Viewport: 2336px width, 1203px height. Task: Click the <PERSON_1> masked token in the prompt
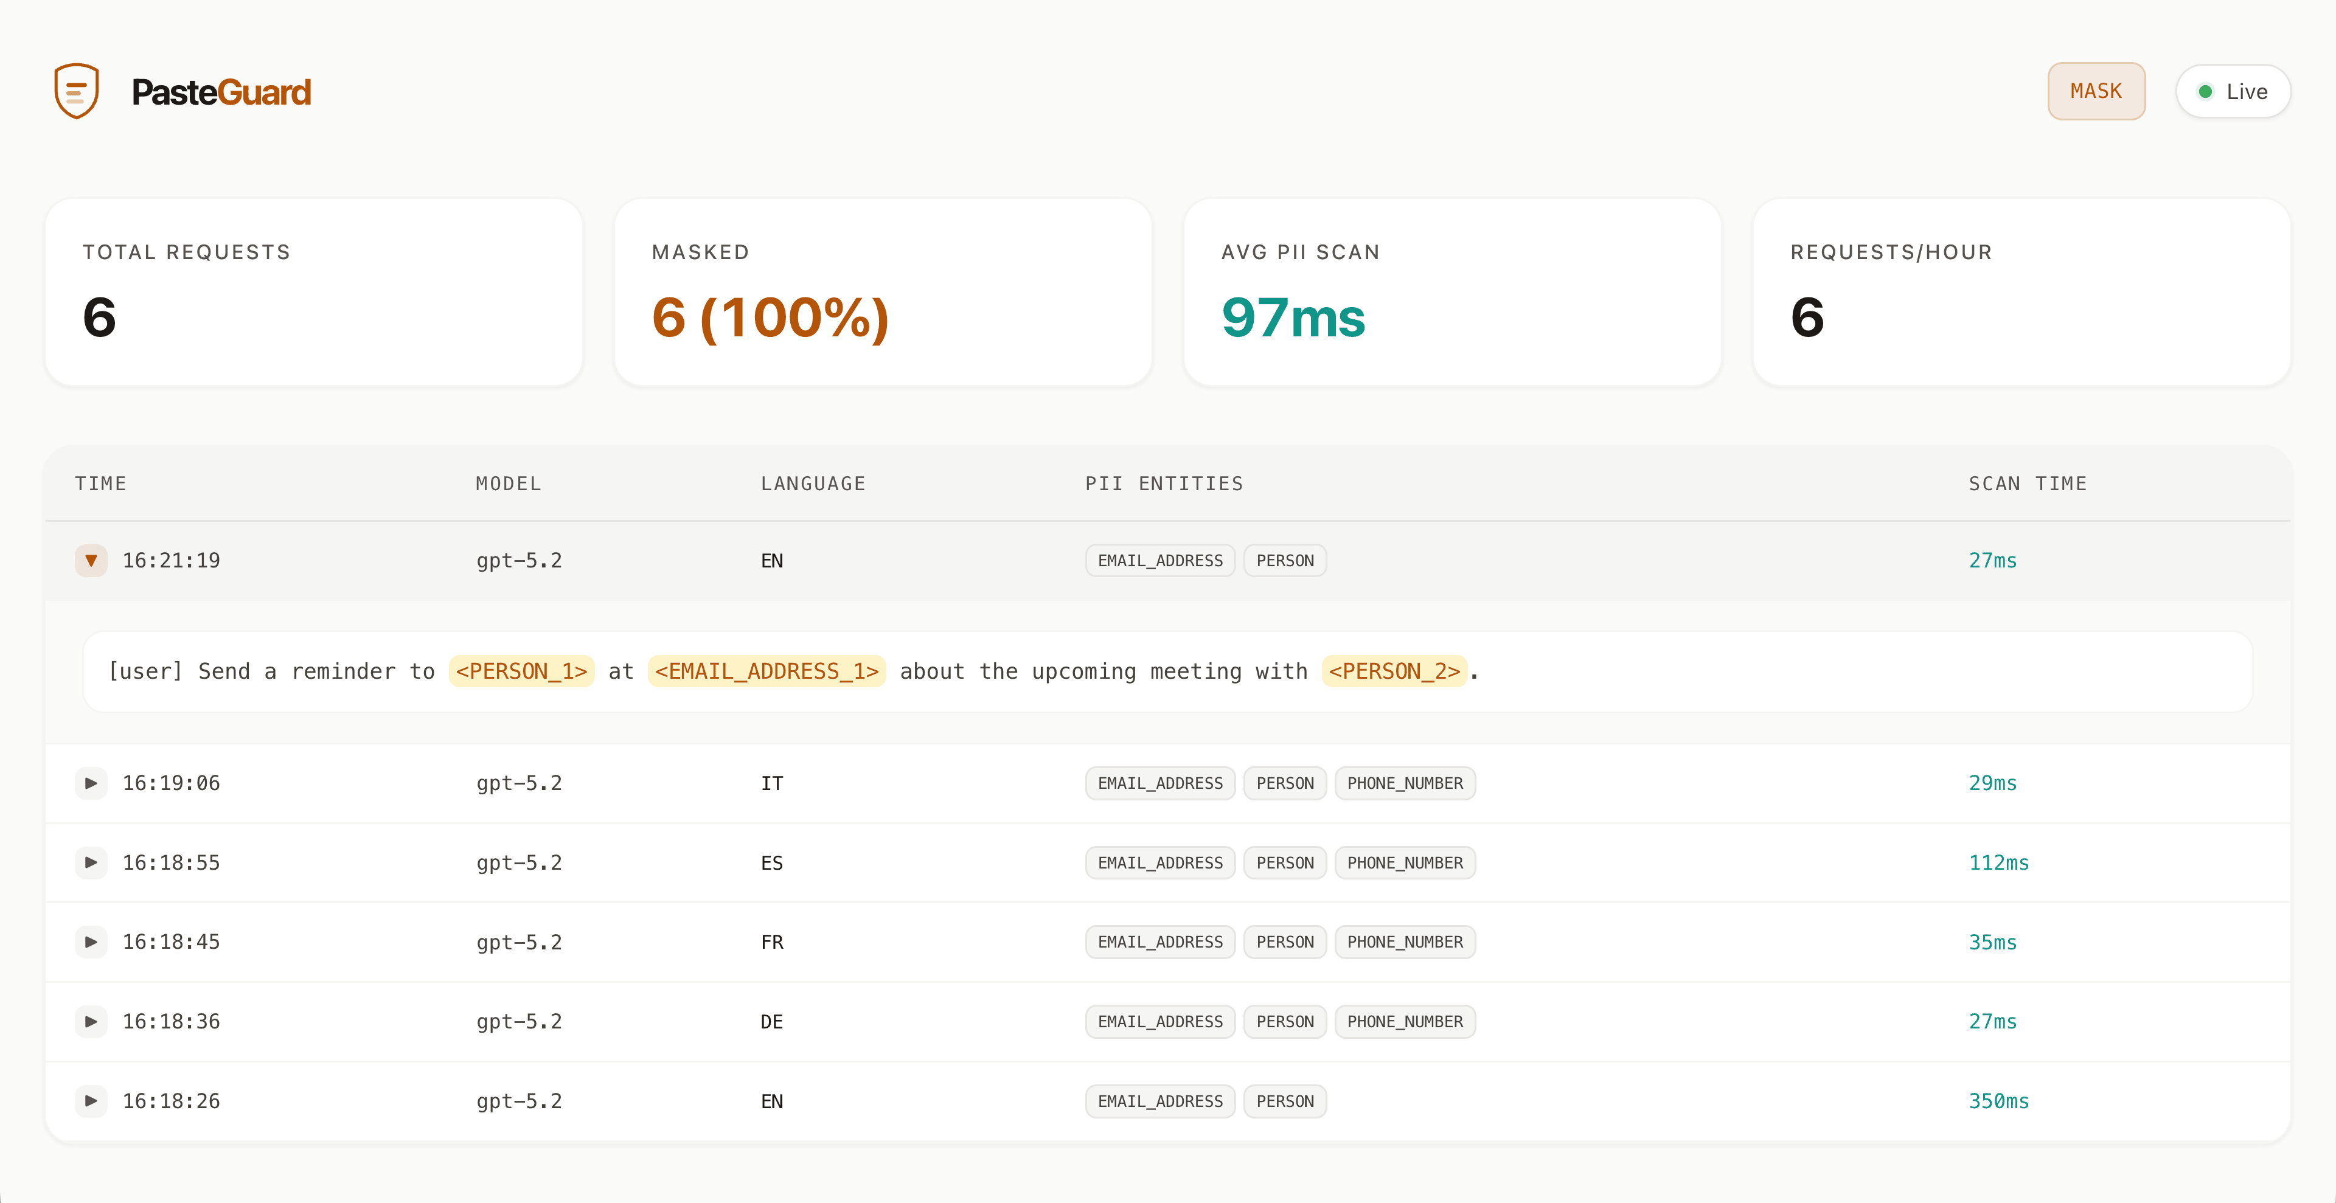pos(521,671)
